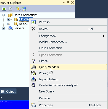Click the Oracle Performance Analyzer icon
This screenshot has width=108, height=109.
33,85
